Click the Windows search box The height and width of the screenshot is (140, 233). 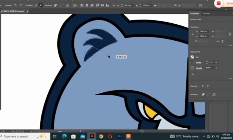pos(25,136)
